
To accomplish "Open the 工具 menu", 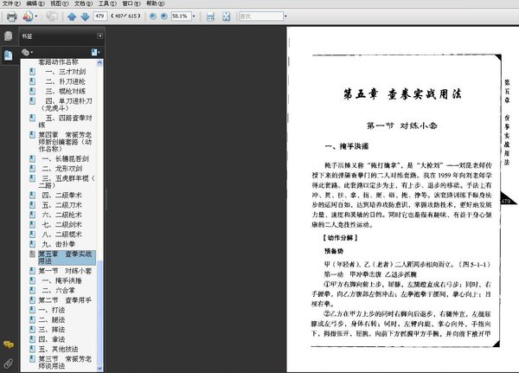I will click(x=107, y=3).
